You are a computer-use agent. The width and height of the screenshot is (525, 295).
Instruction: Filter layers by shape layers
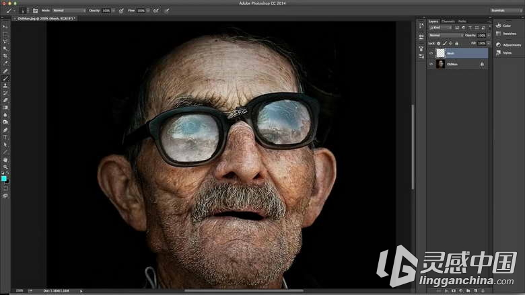coord(477,28)
